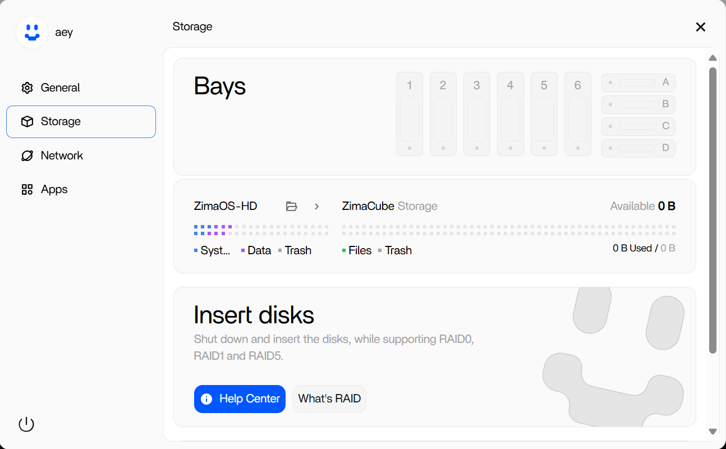Click the aey user avatar icon

point(32,33)
